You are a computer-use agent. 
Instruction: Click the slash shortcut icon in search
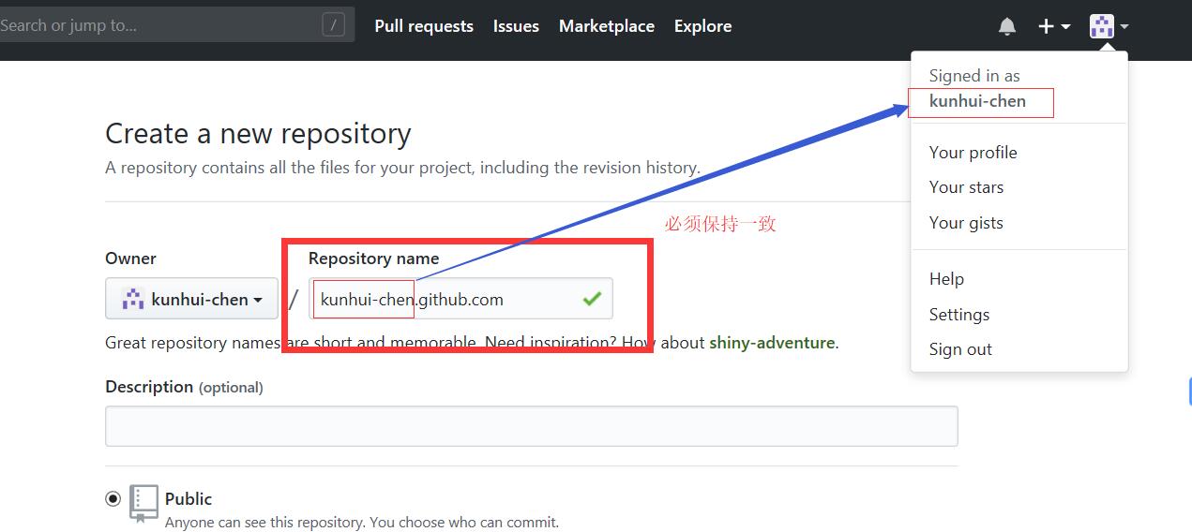point(333,25)
